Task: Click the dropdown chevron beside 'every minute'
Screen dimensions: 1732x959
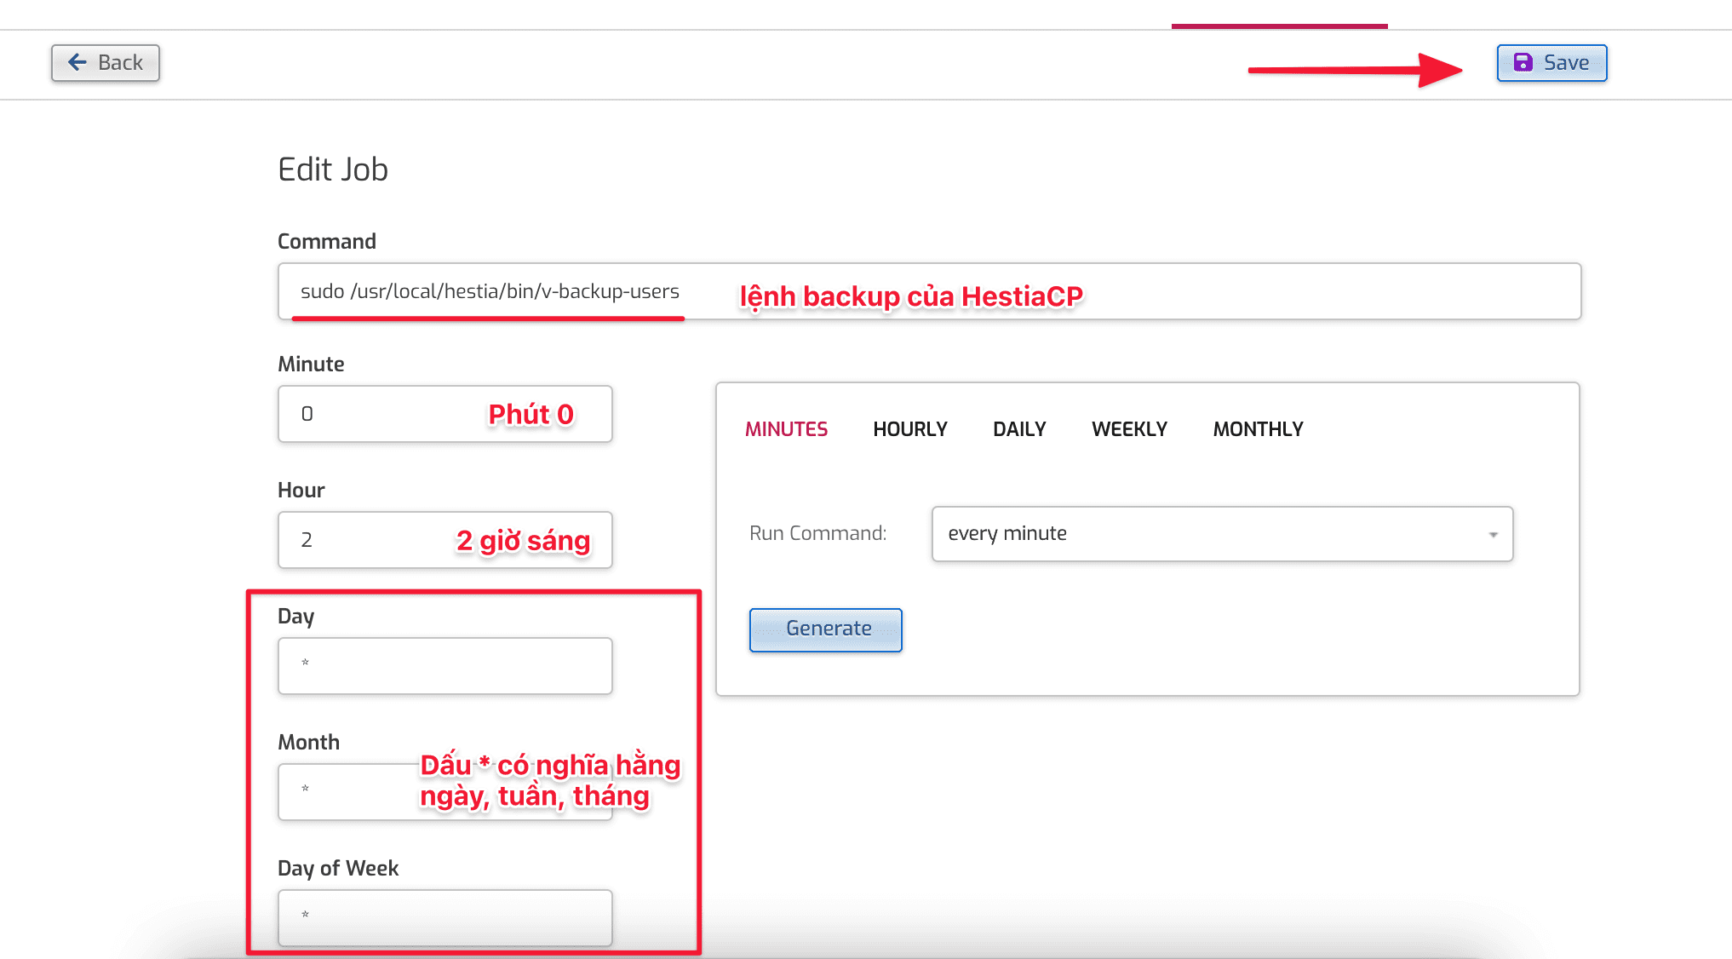Action: click(1493, 534)
